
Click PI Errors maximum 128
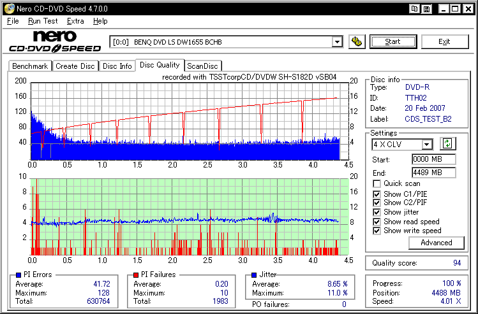103,293
